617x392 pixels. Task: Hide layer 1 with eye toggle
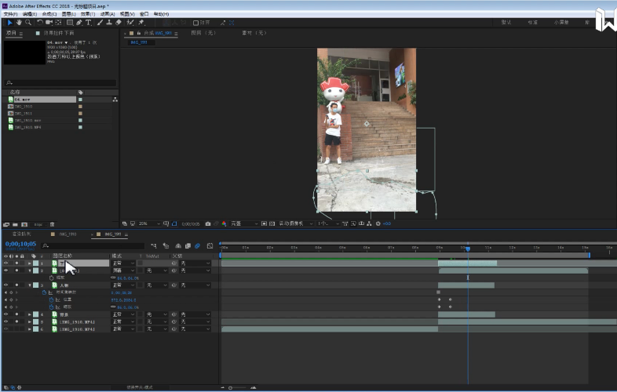tap(6, 263)
